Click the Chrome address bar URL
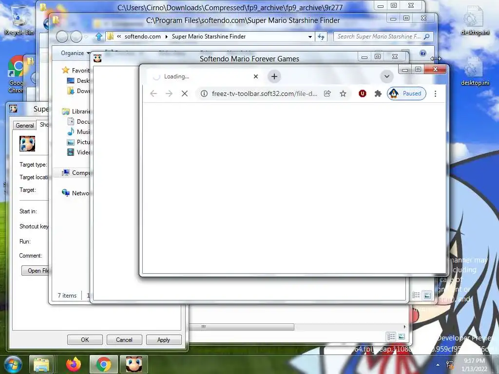499x374 pixels. pos(265,93)
